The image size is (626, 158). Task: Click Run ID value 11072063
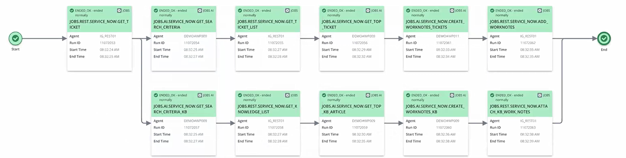pyautogui.click(x=528, y=127)
